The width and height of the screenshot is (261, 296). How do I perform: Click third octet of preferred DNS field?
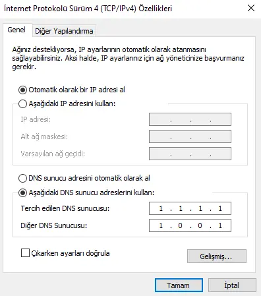point(200,208)
